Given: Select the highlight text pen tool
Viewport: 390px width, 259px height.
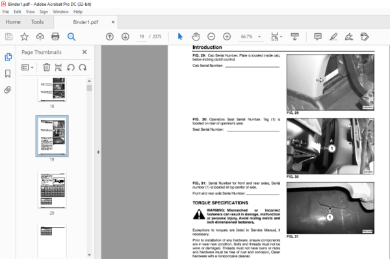Looking at the screenshot, I should click(333, 36).
